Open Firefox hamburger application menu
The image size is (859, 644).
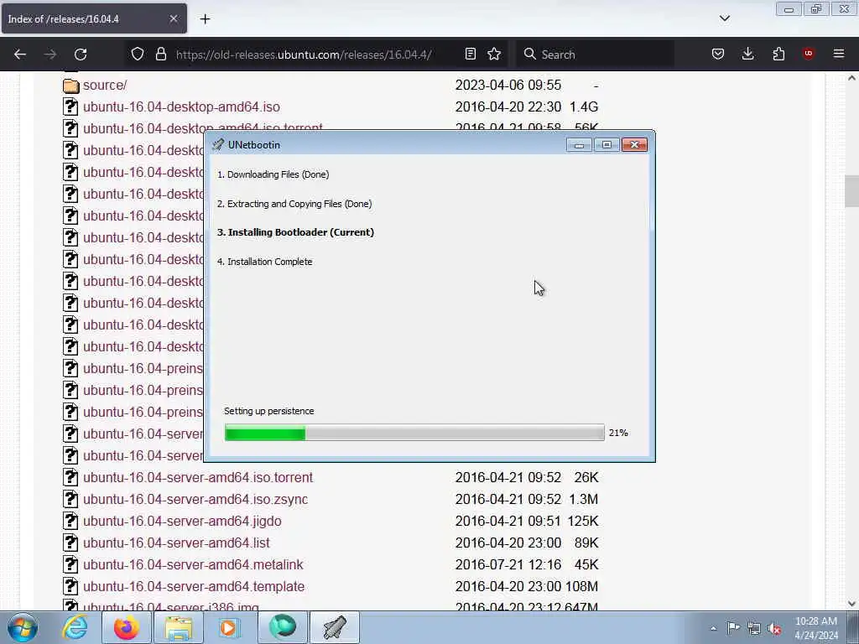(x=839, y=54)
